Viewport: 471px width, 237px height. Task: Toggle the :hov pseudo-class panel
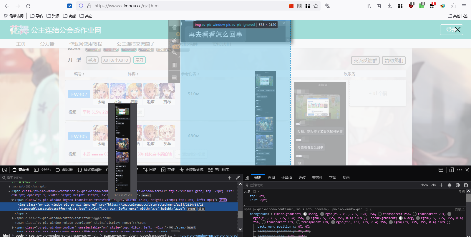[x=424, y=185]
